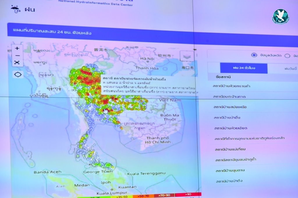Select station สถานีบ้านแม่เกี๋ยม row
Image resolution: width=298 pixels, height=198 pixels.
[x=230, y=149]
